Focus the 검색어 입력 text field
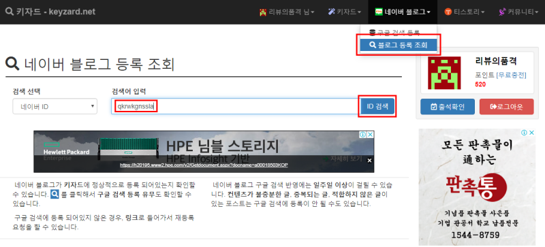Viewport: 545px width, 247px height. coord(235,106)
